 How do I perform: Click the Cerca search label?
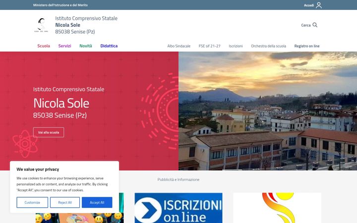[x=306, y=25]
